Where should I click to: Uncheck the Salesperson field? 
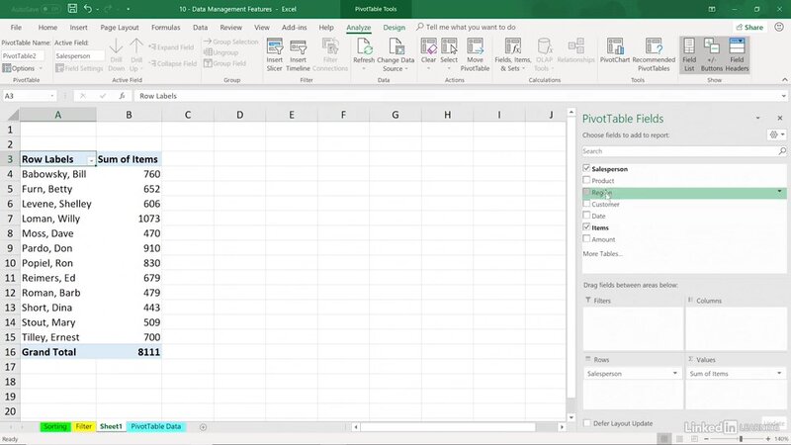587,169
